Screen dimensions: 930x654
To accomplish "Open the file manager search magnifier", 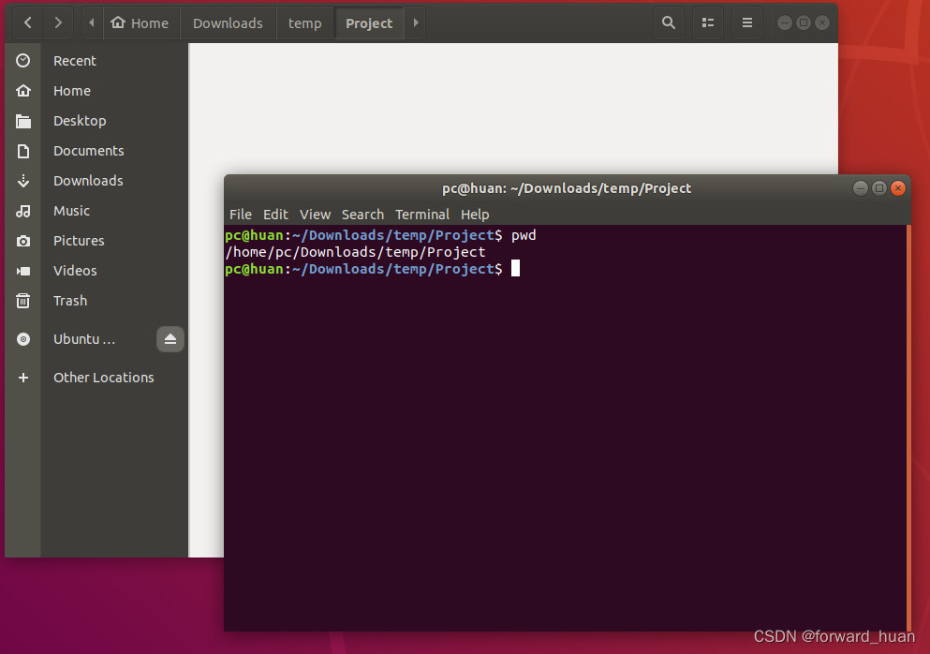I will (669, 22).
